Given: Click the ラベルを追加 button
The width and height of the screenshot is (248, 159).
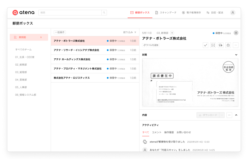Looking at the screenshot, I should [x=151, y=45].
